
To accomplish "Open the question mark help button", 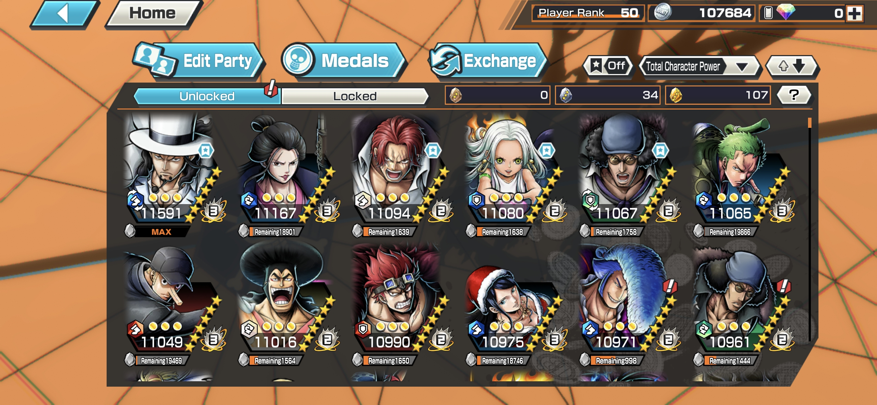I will 794,95.
